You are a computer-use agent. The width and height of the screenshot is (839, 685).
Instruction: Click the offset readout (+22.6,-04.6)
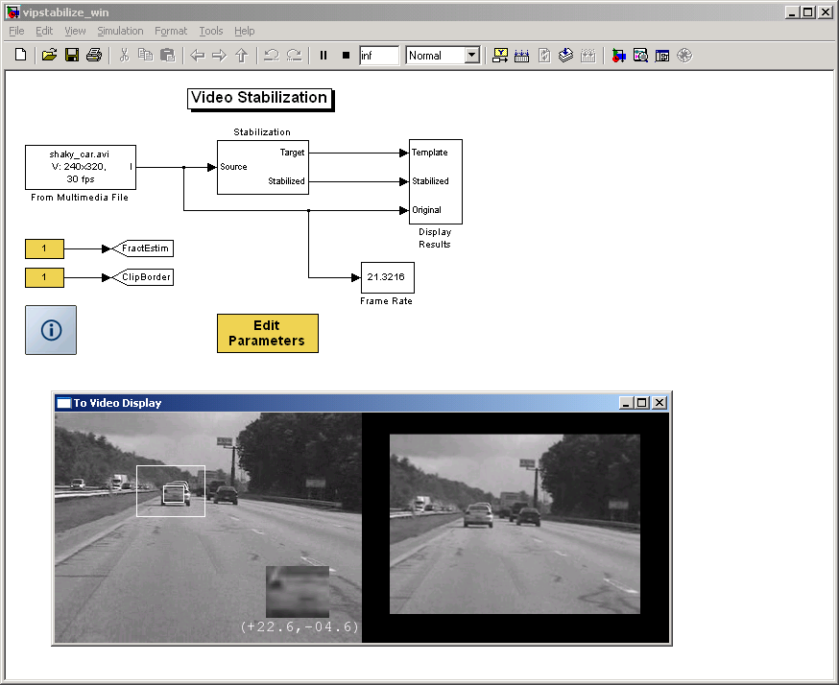point(300,626)
